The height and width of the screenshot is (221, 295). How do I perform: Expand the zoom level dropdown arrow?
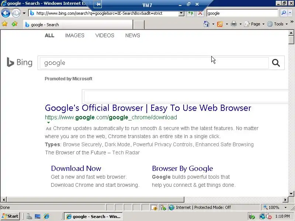(x=285, y=207)
